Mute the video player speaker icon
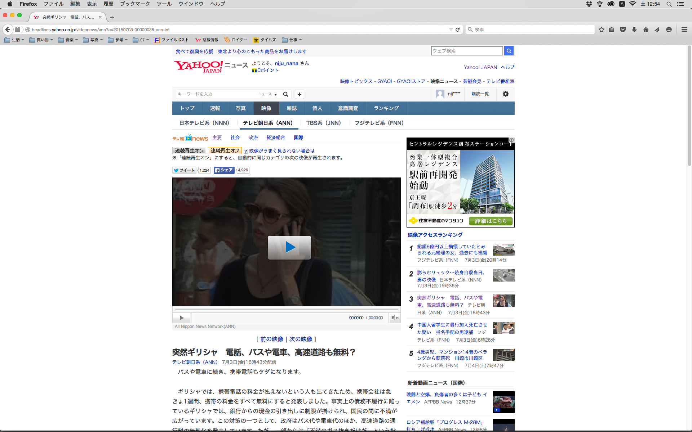Screen dimensions: 692x432 pos(395,318)
